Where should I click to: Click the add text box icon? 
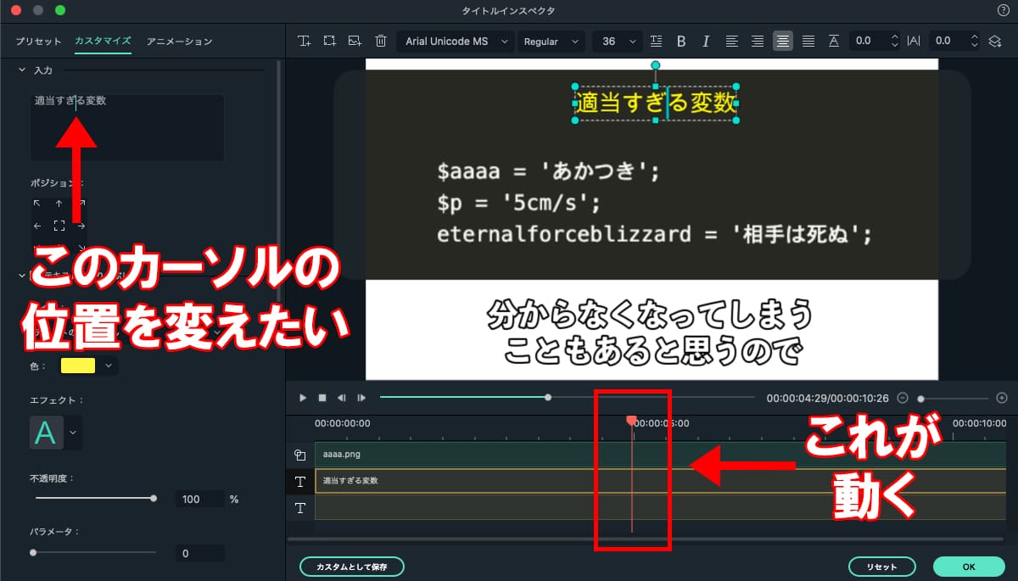[305, 41]
